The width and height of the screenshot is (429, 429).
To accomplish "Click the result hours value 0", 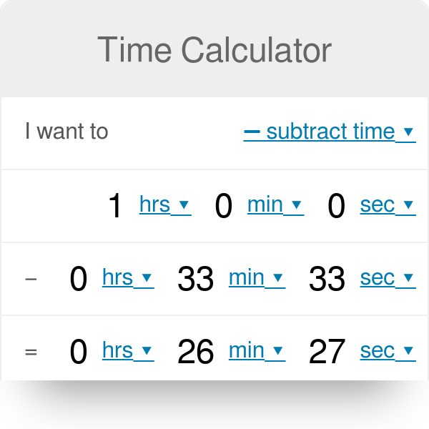I will [78, 352].
